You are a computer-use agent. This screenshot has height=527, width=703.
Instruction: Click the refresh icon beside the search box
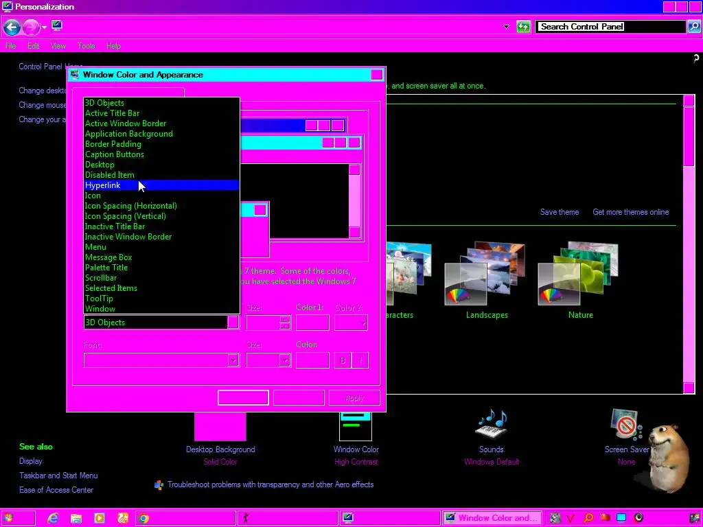[522, 27]
